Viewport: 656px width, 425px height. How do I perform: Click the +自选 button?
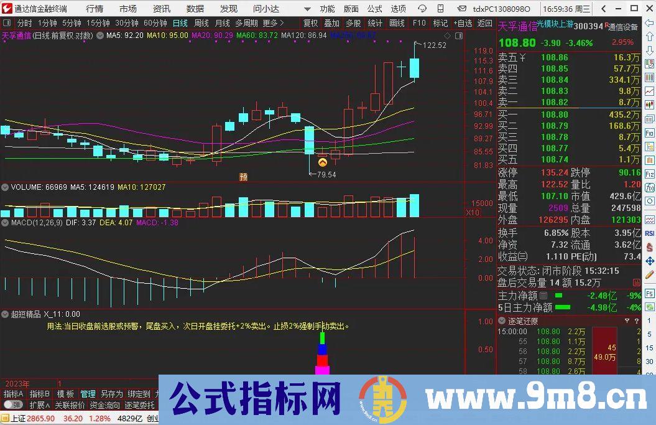(463, 23)
